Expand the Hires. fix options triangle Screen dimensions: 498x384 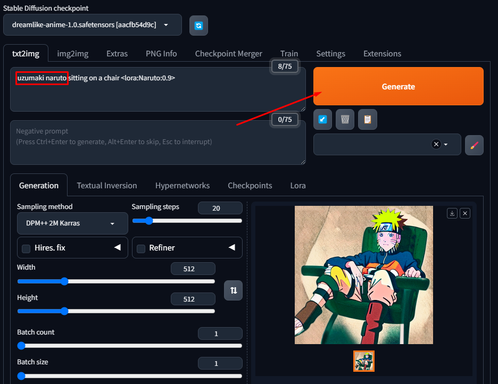(x=117, y=248)
